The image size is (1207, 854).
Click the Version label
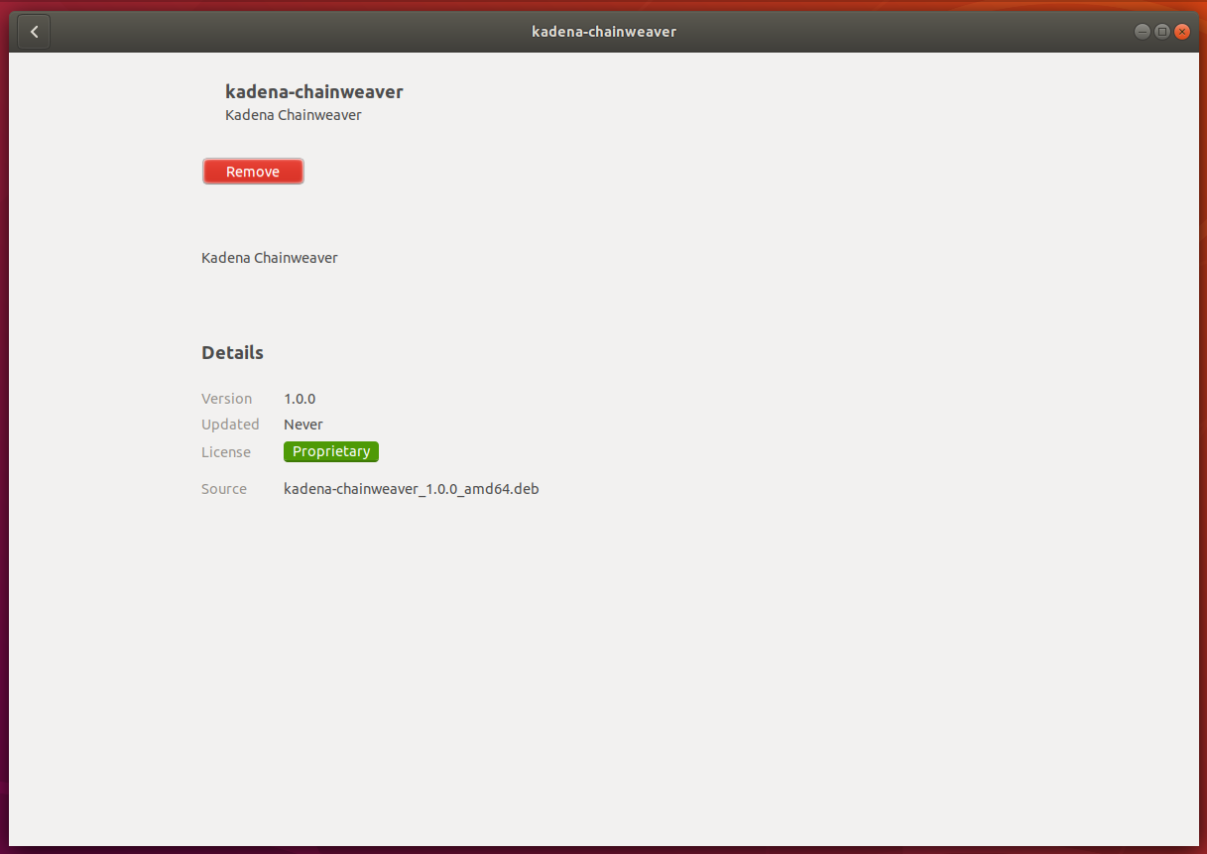point(226,399)
